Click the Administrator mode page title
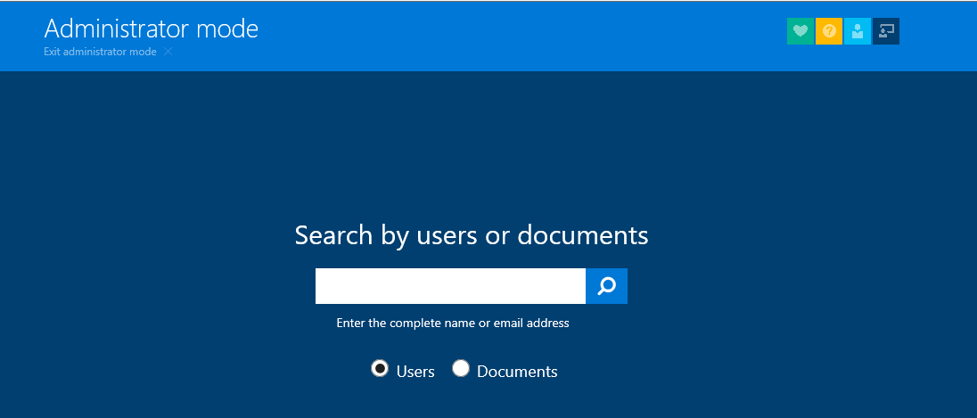 click(x=151, y=29)
